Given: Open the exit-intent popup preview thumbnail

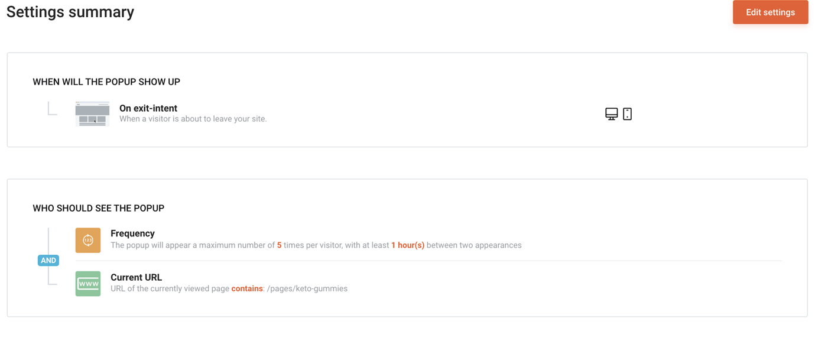Looking at the screenshot, I should pos(92,113).
